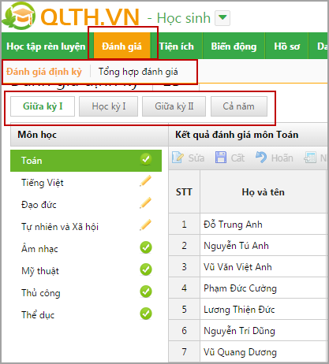Open the Đánh giá menu tab
Screen dimensions: 329x364
point(122,46)
